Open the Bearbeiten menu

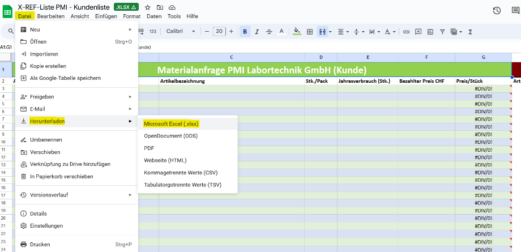(51, 16)
